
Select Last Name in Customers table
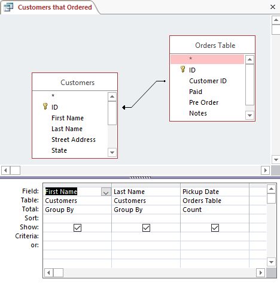(x=70, y=129)
